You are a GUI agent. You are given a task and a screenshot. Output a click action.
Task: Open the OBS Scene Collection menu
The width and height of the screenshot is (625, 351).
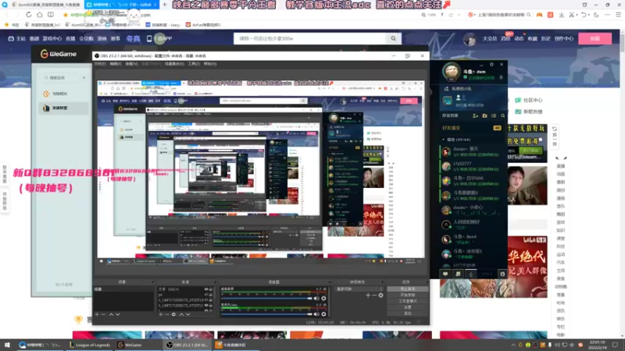coord(174,64)
